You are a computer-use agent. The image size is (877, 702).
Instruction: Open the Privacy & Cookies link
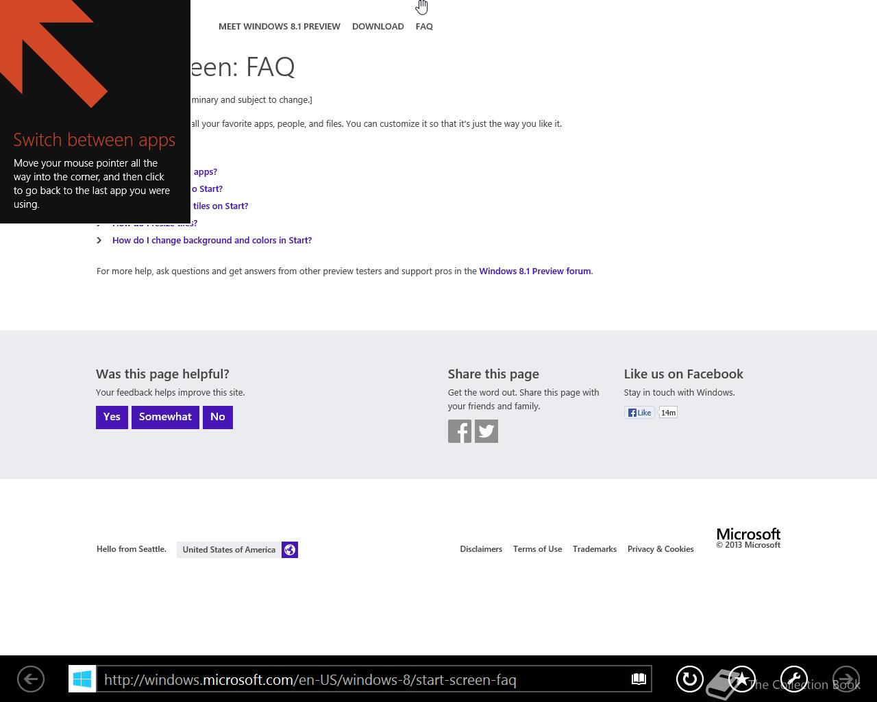tap(660, 549)
